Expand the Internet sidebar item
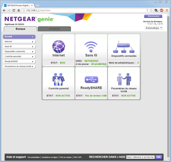 [19, 42]
